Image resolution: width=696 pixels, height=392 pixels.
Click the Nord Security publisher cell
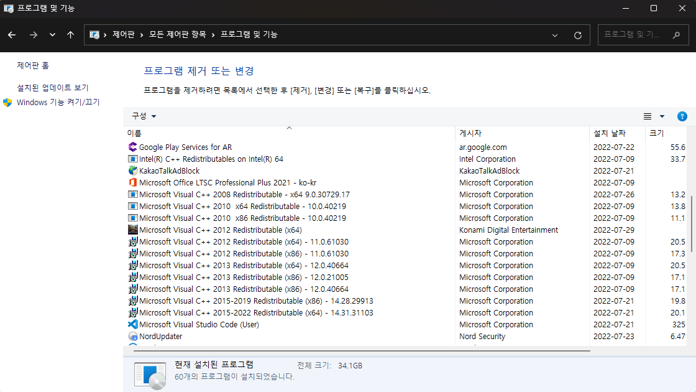[482, 337]
